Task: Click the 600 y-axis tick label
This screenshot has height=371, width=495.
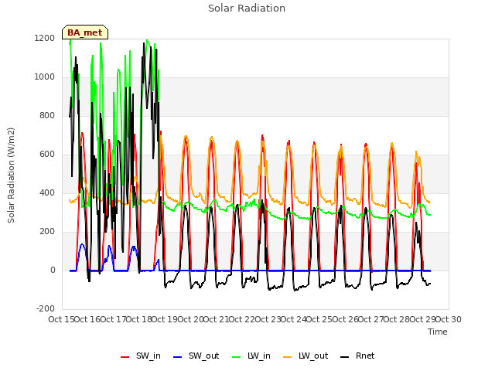Action: (x=47, y=155)
